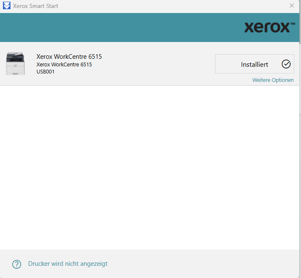301x278 pixels.
Task: Click the Xerox logo in the banner
Action: [270, 27]
